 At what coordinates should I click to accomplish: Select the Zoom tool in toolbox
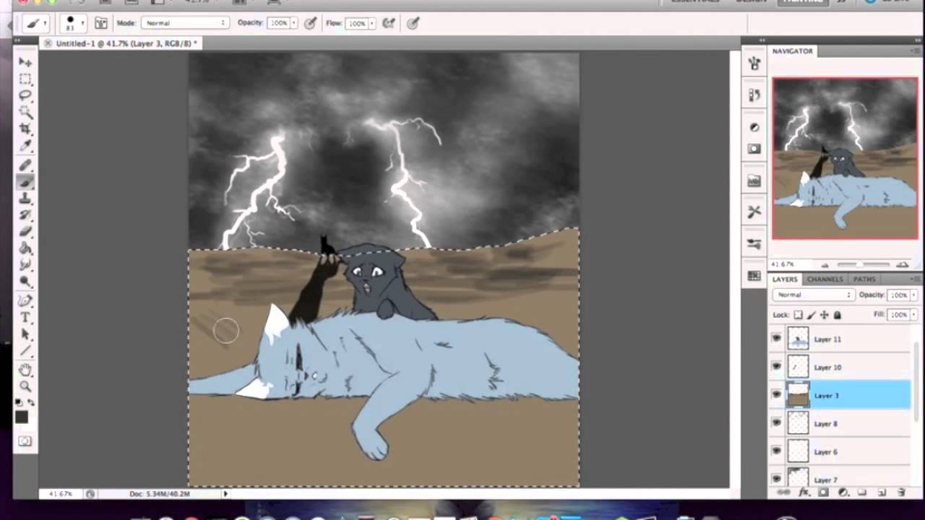(25, 386)
